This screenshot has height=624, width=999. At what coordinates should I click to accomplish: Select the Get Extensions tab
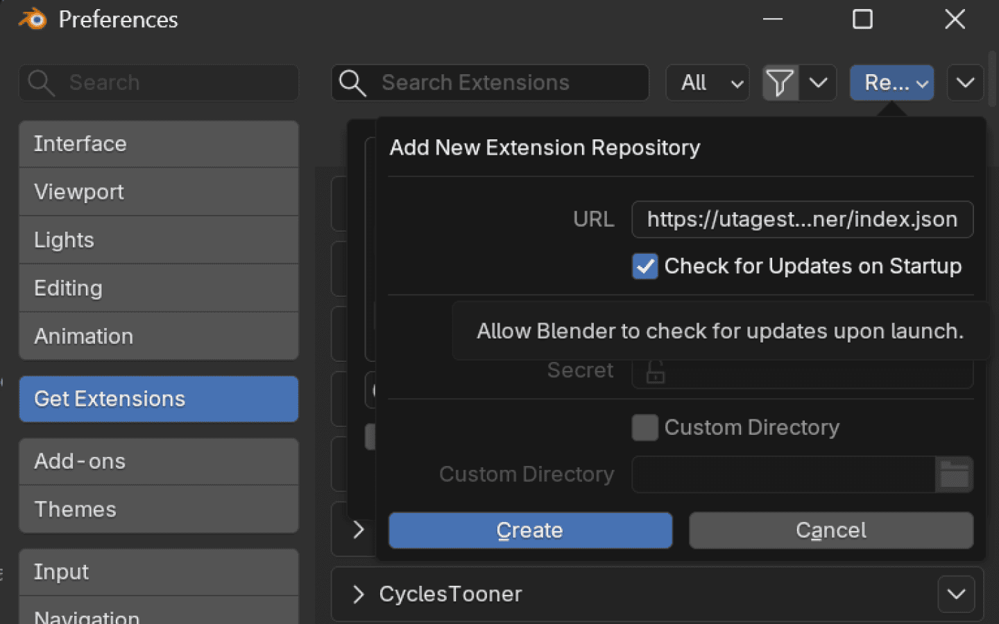159,399
